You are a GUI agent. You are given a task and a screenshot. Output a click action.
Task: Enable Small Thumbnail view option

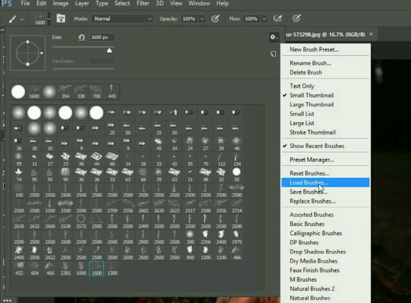tap(311, 95)
